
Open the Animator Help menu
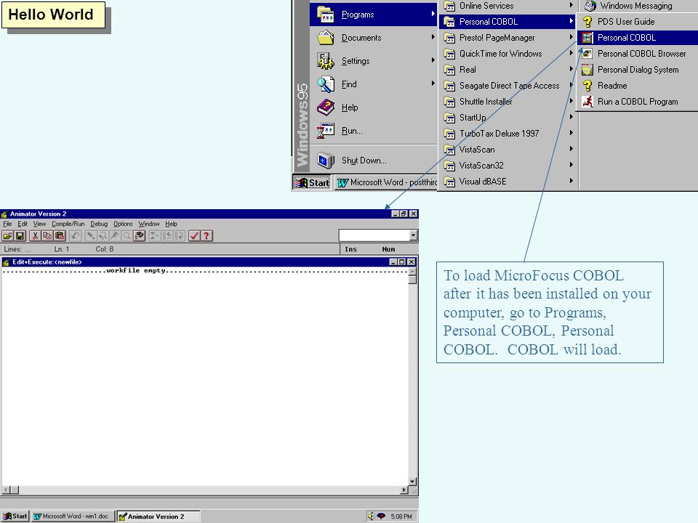(x=171, y=224)
